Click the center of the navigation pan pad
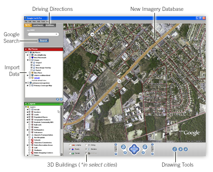This screenshot has width=213, height=172. (x=134, y=149)
